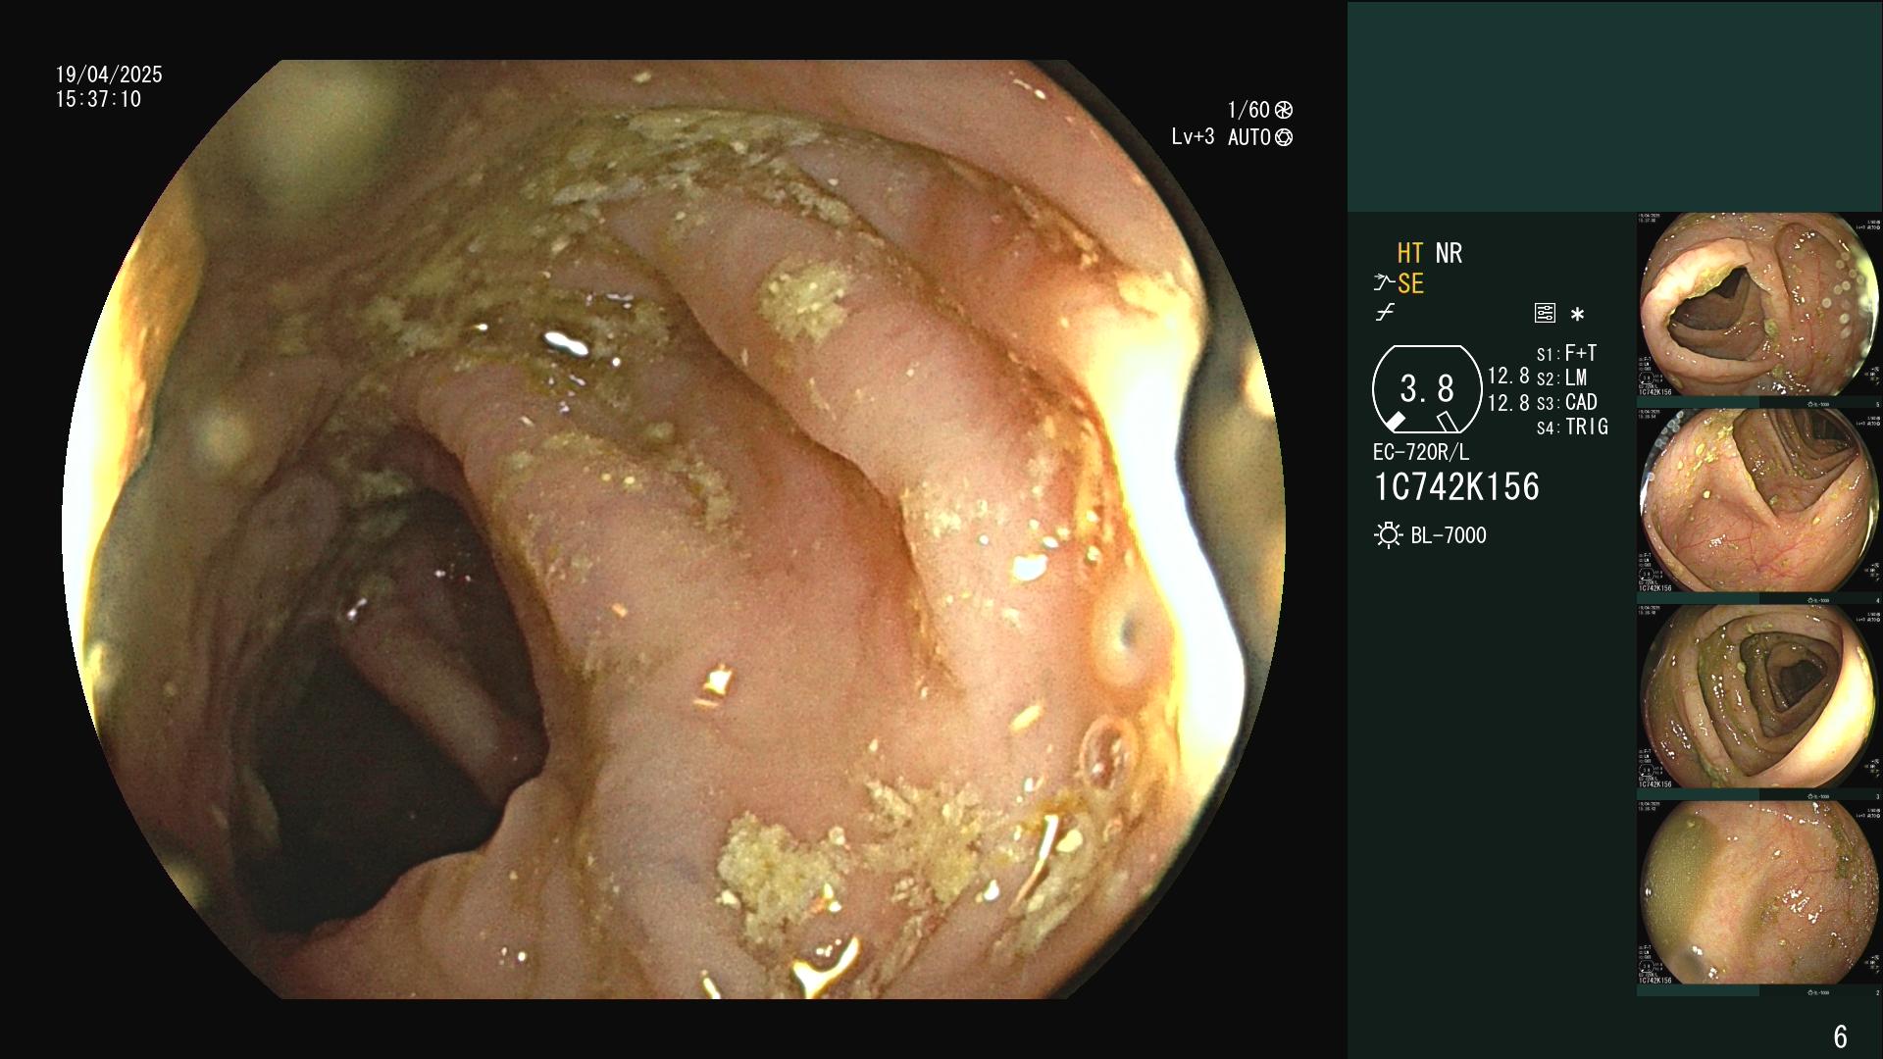Select the S3: CAD switch label

(x=1566, y=402)
